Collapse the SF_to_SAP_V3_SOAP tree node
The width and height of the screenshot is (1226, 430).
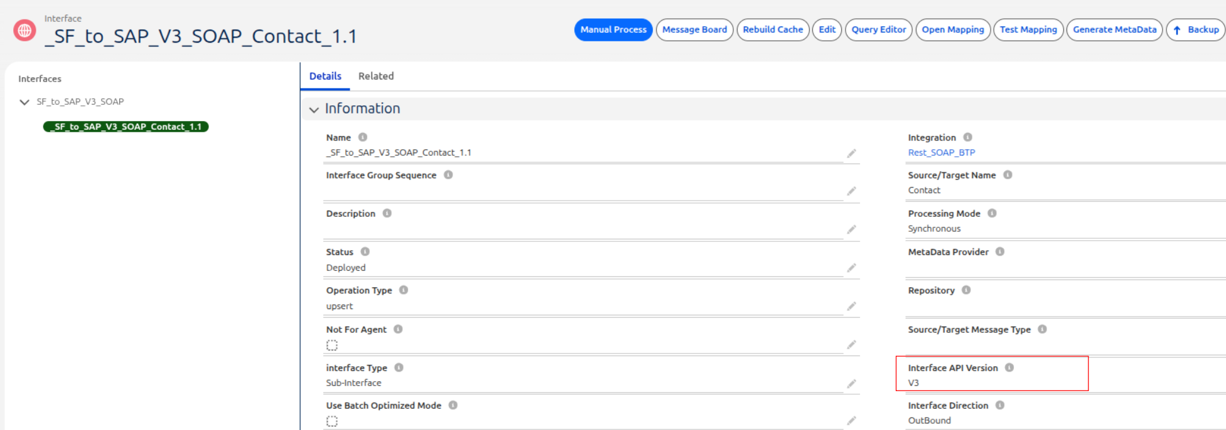pyautogui.click(x=24, y=102)
